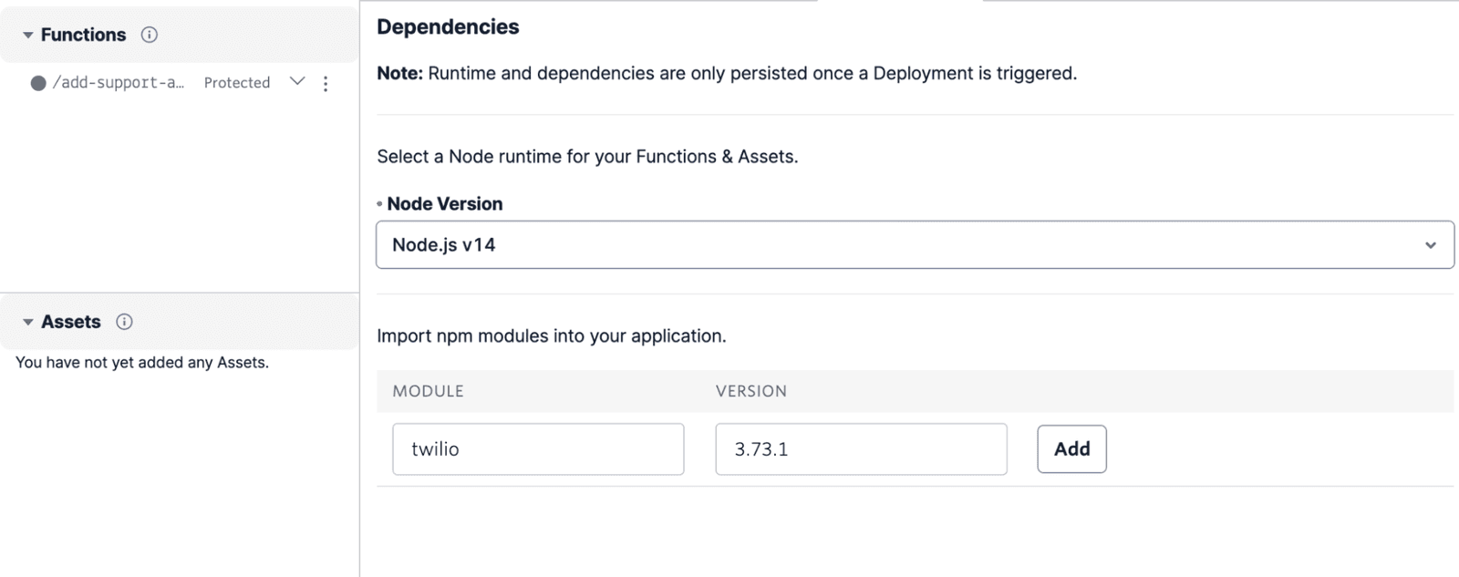The image size is (1459, 577).
Task: Click the Protected visibility label
Action: (x=237, y=83)
